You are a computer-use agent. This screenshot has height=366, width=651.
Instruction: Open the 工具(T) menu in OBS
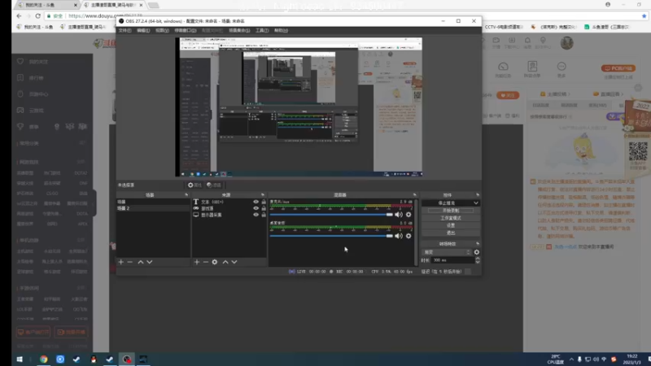tap(262, 30)
